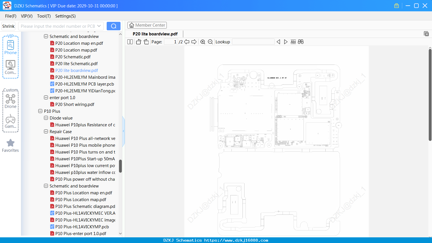Open the Tool(T) menu
432x243 pixels.
point(44,16)
